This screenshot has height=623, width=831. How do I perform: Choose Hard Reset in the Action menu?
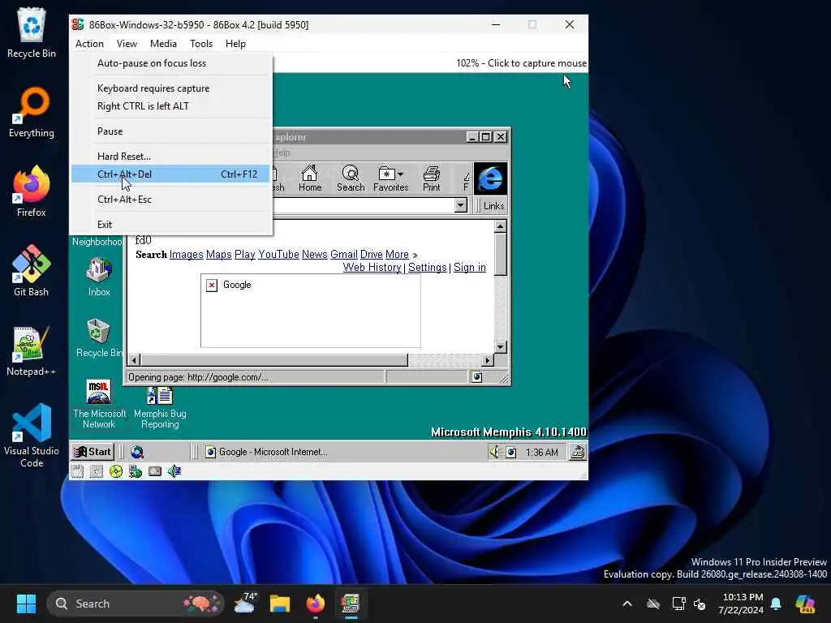[x=170, y=157]
